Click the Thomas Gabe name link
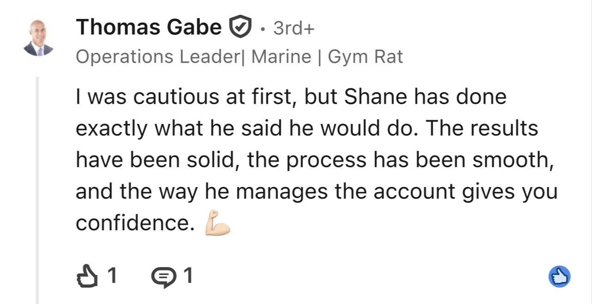The width and height of the screenshot is (592, 304). point(149,27)
